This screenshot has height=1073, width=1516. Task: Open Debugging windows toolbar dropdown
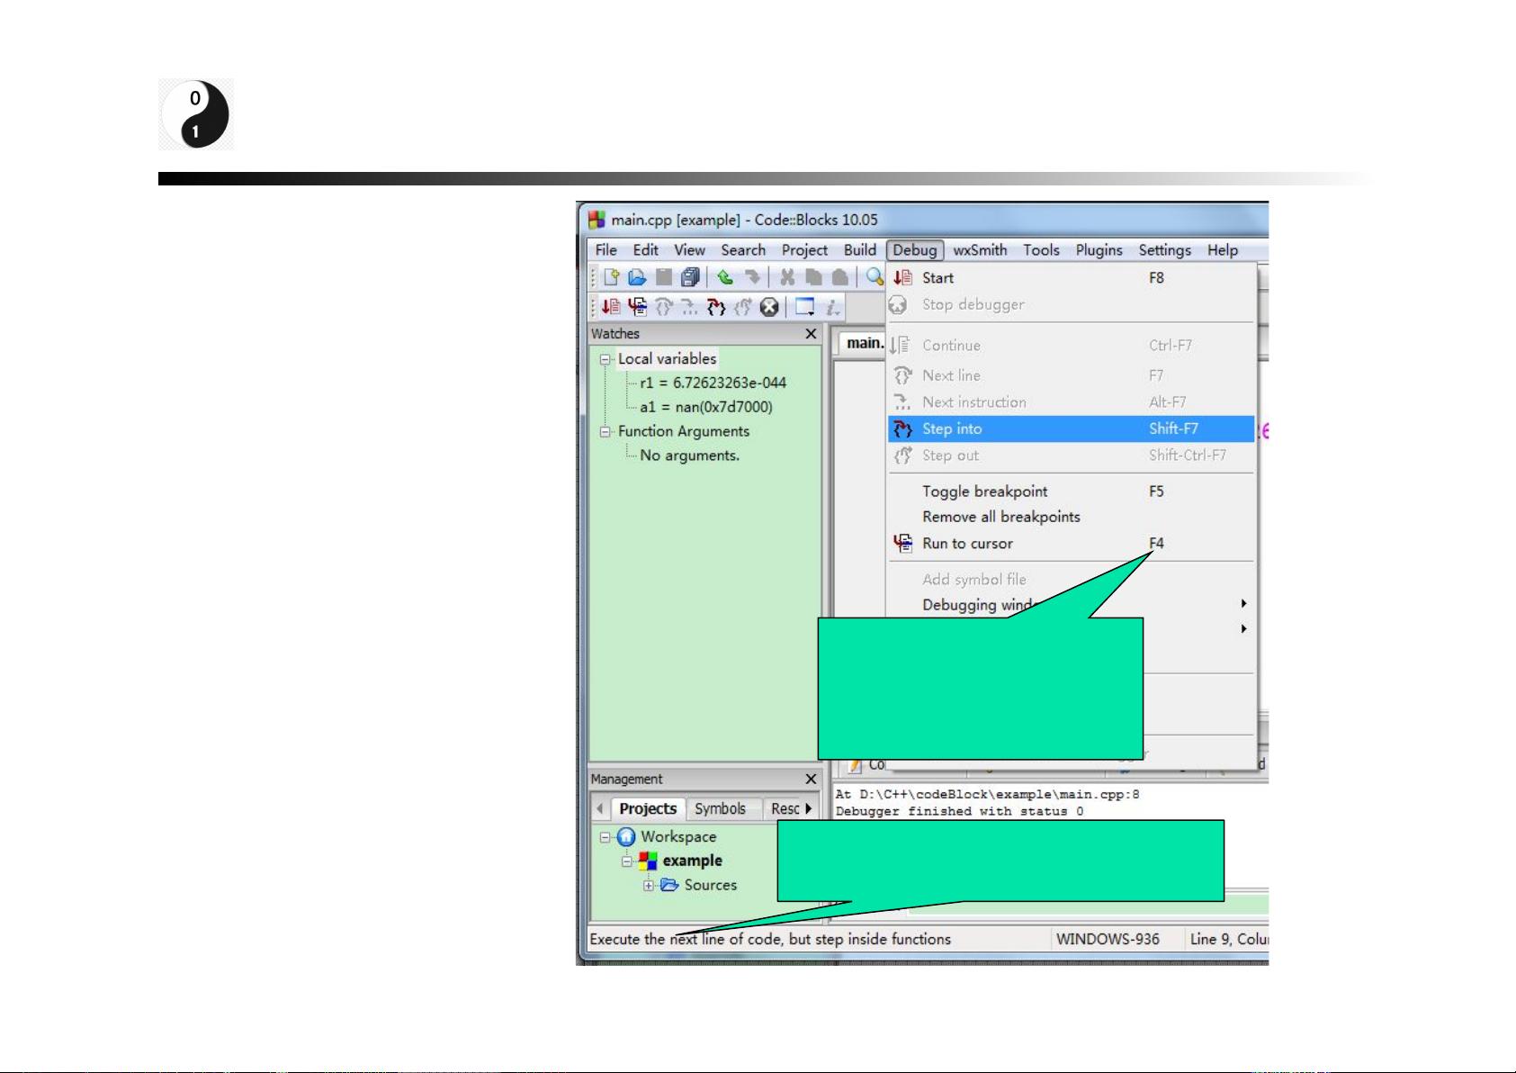pos(805,307)
